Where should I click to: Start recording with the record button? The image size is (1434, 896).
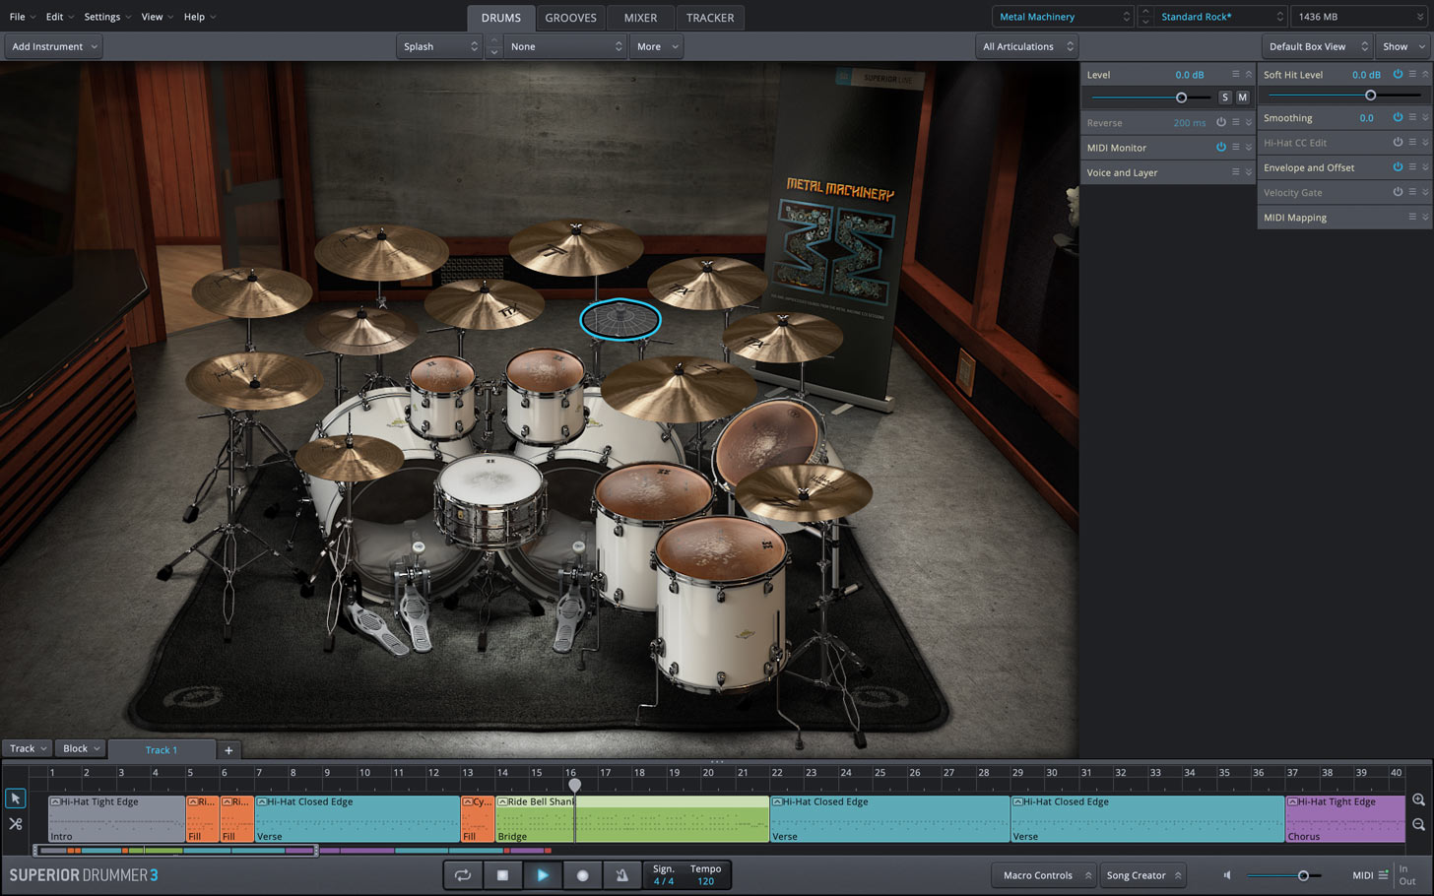point(582,874)
